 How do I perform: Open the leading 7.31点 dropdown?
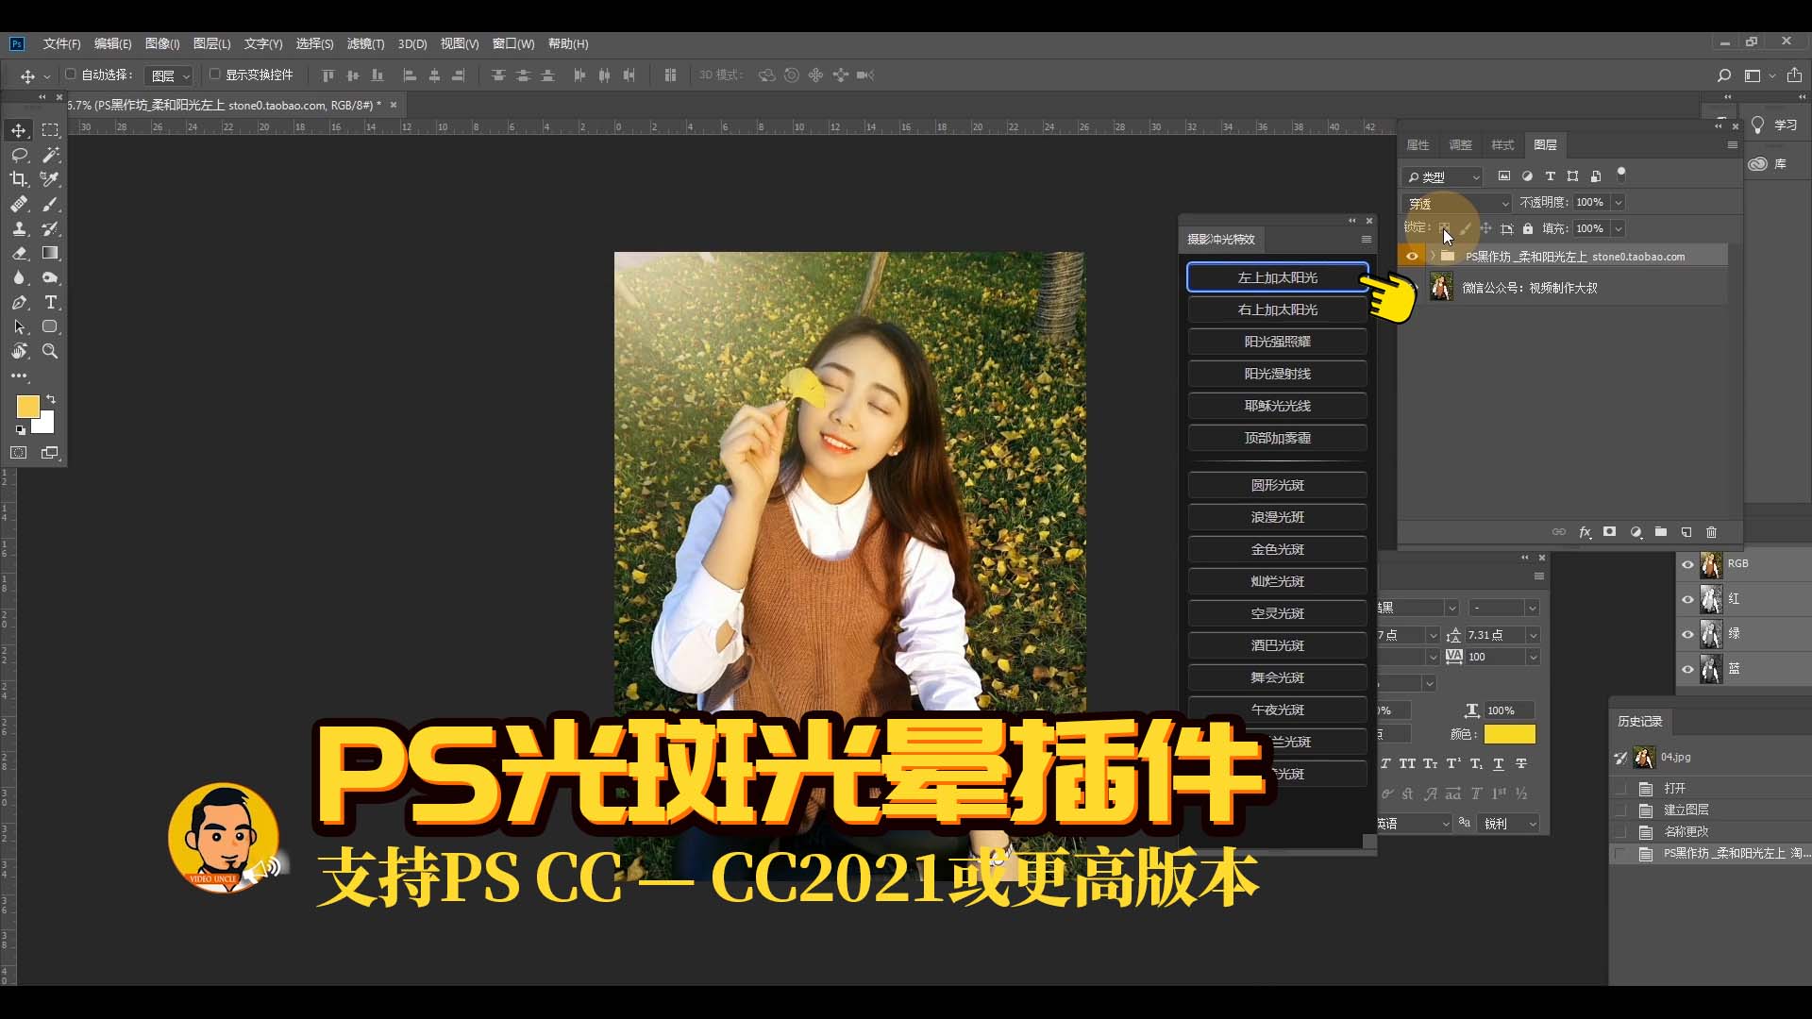point(1533,635)
